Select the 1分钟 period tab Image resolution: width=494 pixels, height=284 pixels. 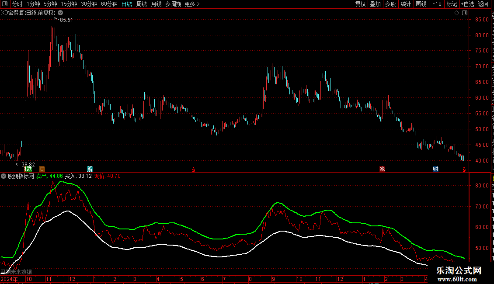(x=33, y=4)
